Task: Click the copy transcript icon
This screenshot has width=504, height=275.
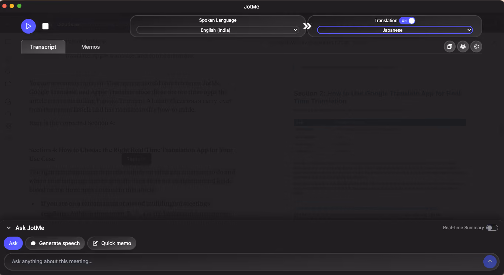Action: pos(450,47)
